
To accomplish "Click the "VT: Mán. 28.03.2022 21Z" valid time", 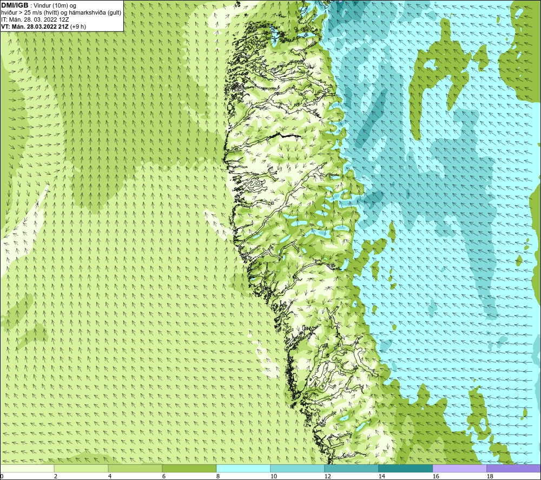I will click(35, 27).
